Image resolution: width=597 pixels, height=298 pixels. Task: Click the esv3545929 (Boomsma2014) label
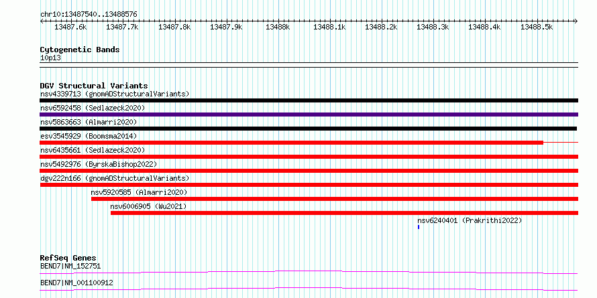[x=89, y=136]
